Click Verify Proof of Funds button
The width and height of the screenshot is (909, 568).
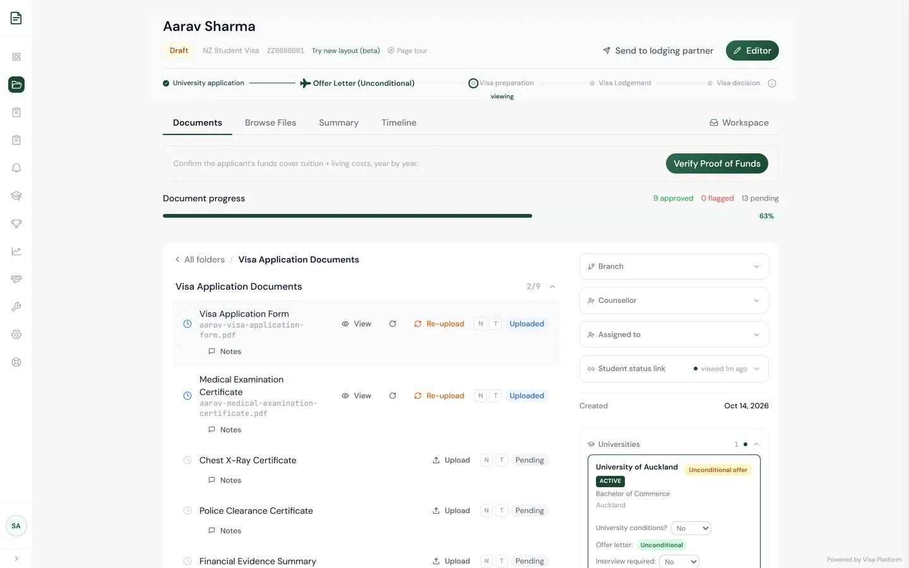[717, 163]
